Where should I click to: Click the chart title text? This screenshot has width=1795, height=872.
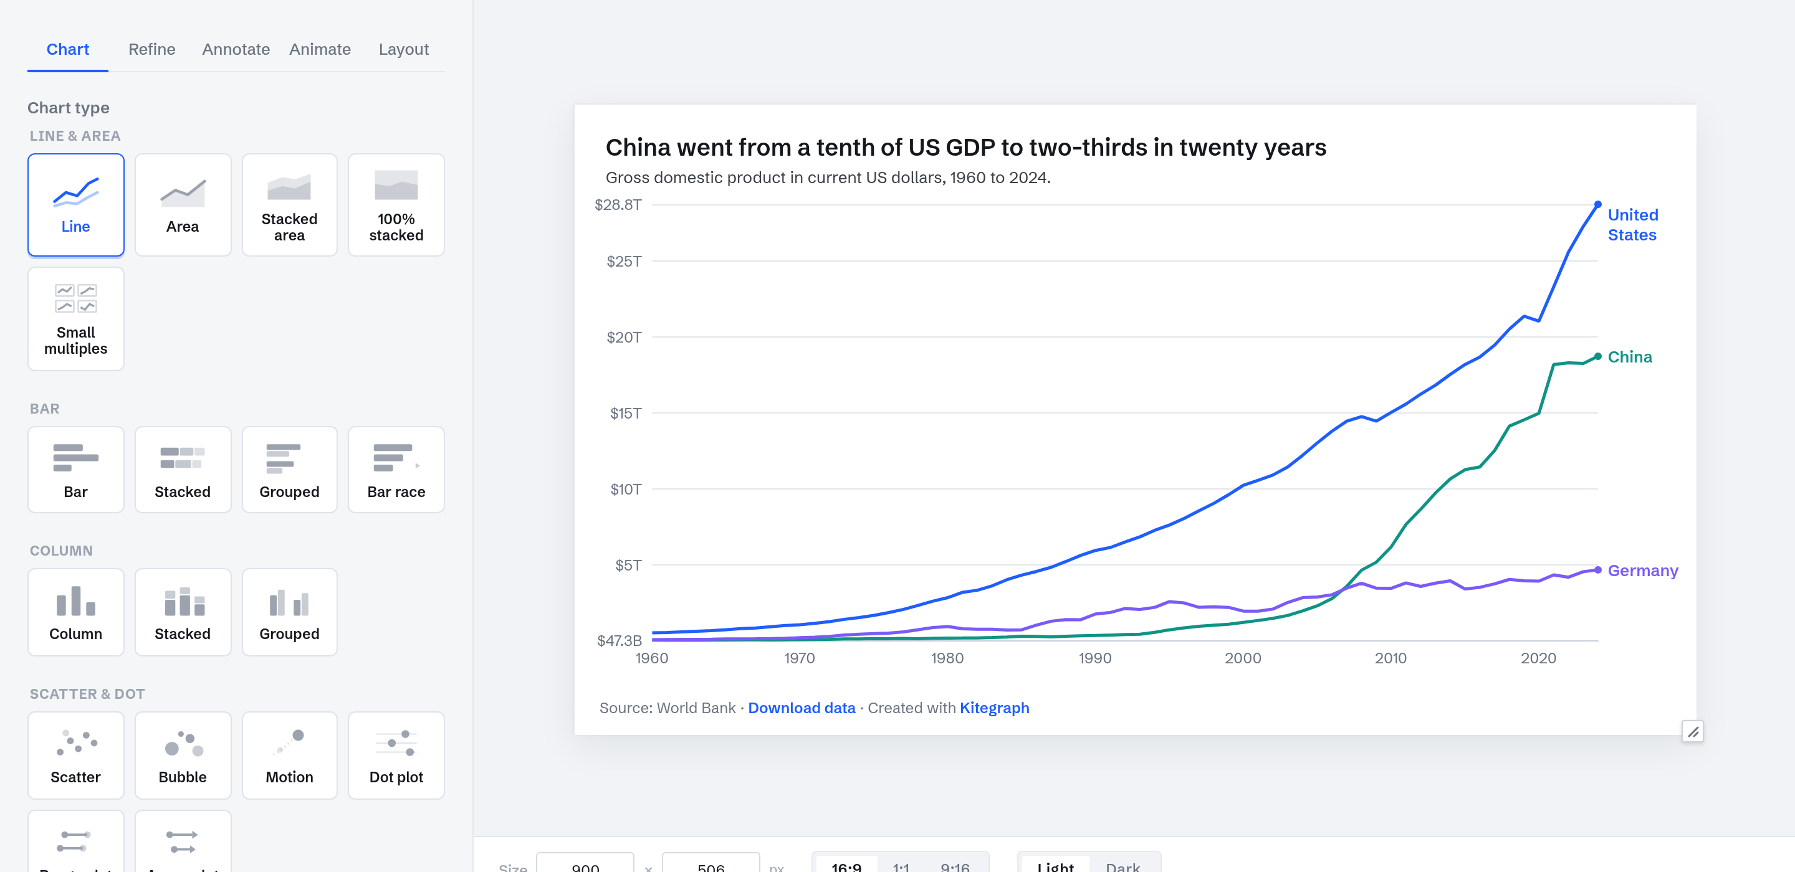[x=965, y=147]
